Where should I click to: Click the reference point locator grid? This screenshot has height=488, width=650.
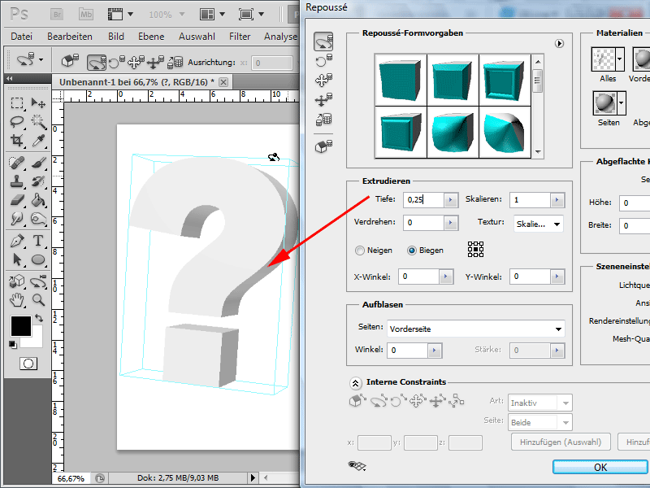pos(475,250)
